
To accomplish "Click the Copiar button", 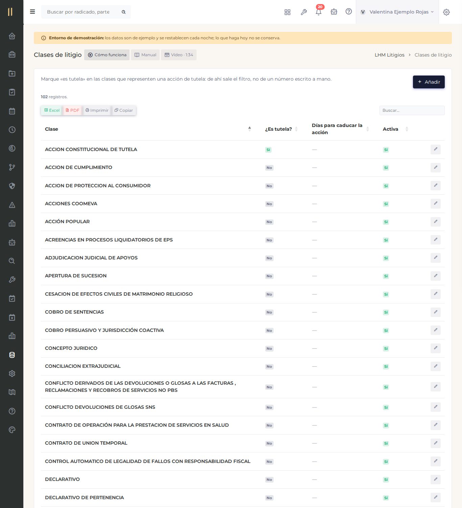I will coord(124,110).
